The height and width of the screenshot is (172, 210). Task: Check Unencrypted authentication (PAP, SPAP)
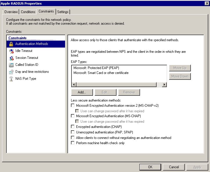(x=73, y=132)
